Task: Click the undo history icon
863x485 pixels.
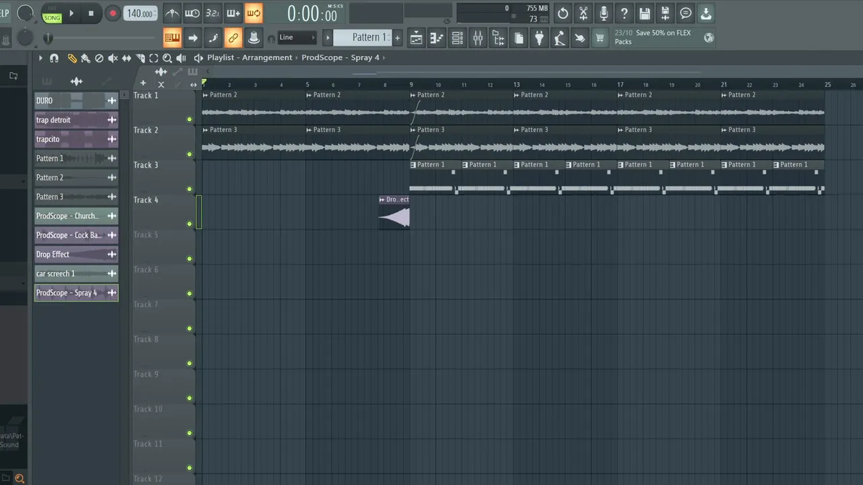Action: pos(563,13)
